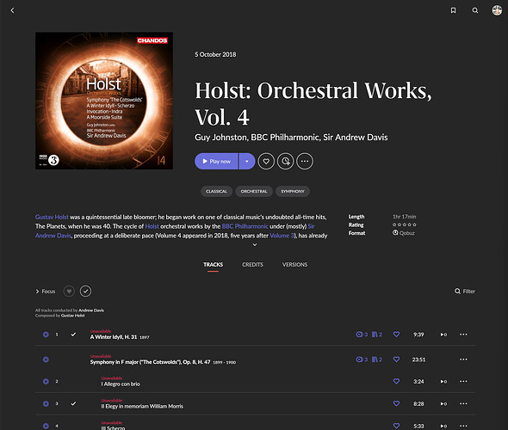The width and height of the screenshot is (508, 430).
Task: Show performances count for Symphony in F major
Action: point(362,359)
